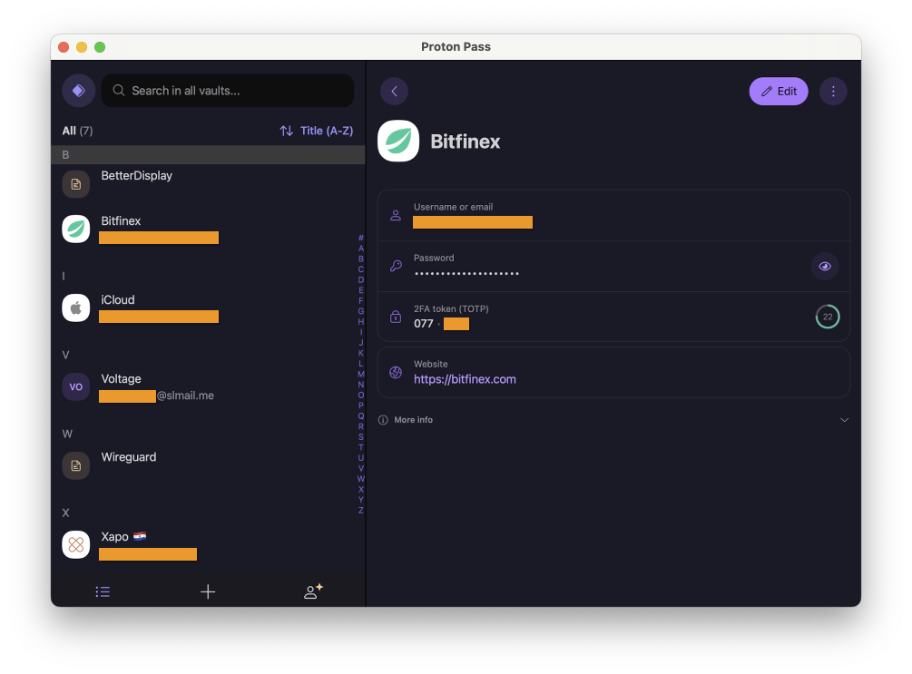Click the yellow minimize window button

[x=82, y=47]
